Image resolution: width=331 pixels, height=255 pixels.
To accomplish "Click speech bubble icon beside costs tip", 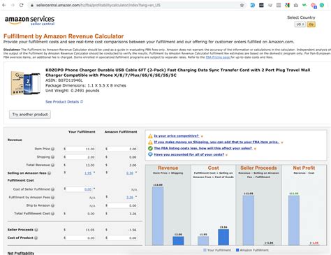I will pos(150,154).
